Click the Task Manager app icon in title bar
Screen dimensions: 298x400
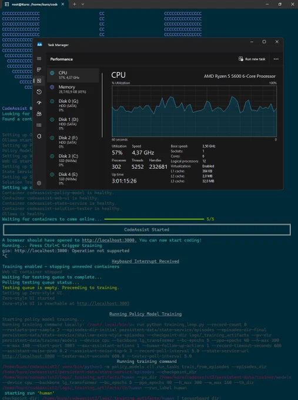tap(39, 45)
